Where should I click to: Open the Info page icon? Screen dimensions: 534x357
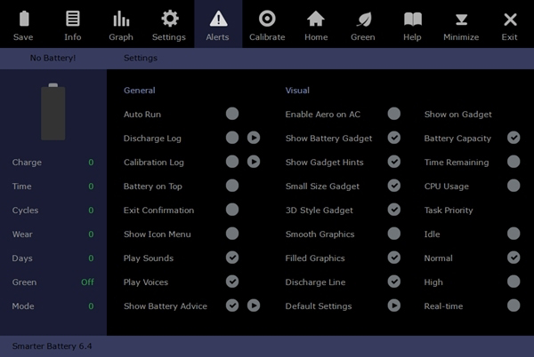pos(72,20)
